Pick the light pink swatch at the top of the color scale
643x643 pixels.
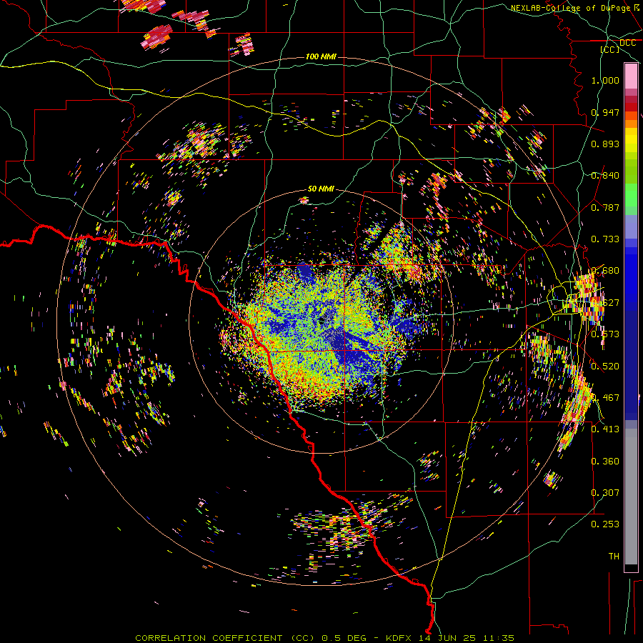(x=631, y=76)
